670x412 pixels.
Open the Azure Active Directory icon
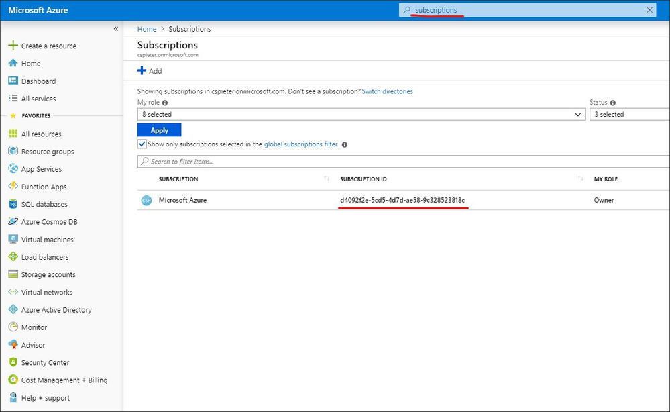[x=13, y=309]
